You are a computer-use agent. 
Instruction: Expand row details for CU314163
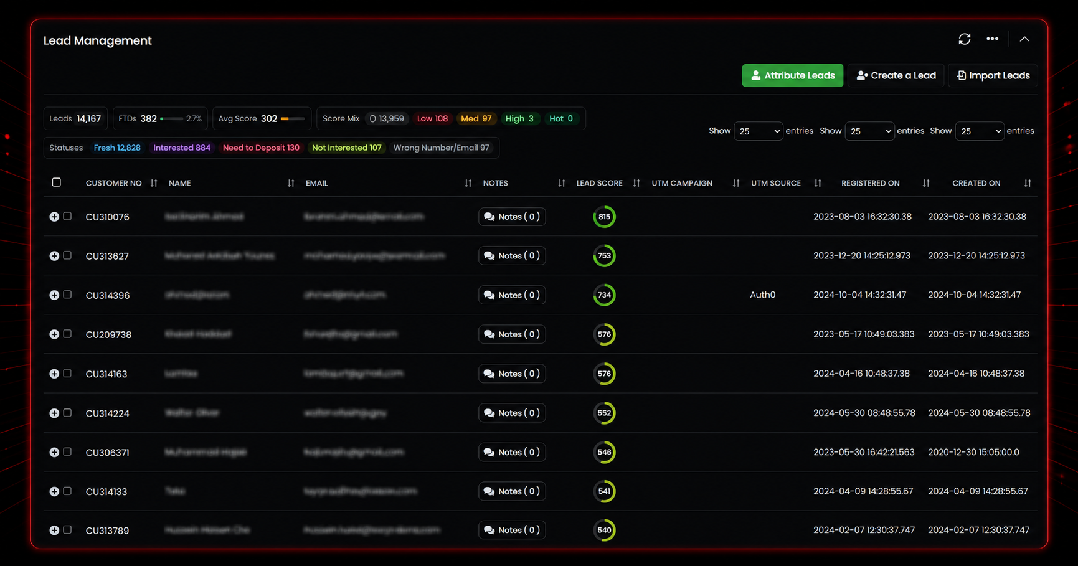coord(54,374)
